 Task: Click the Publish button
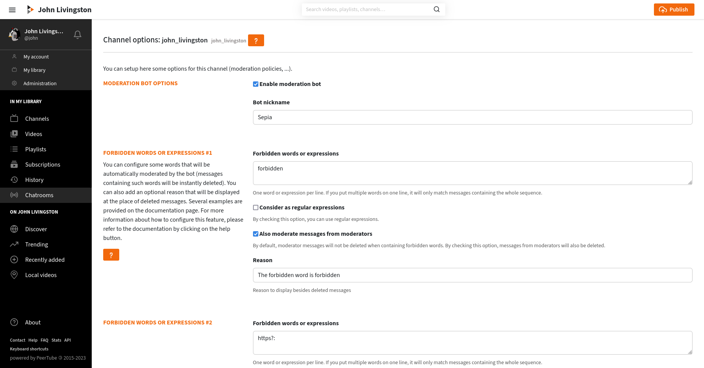click(x=674, y=10)
